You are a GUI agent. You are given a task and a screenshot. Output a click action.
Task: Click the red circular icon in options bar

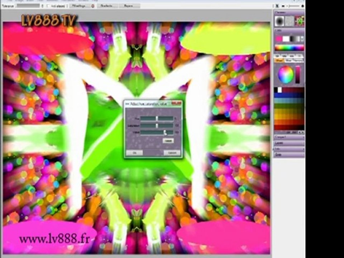pyautogui.click(x=93, y=6)
